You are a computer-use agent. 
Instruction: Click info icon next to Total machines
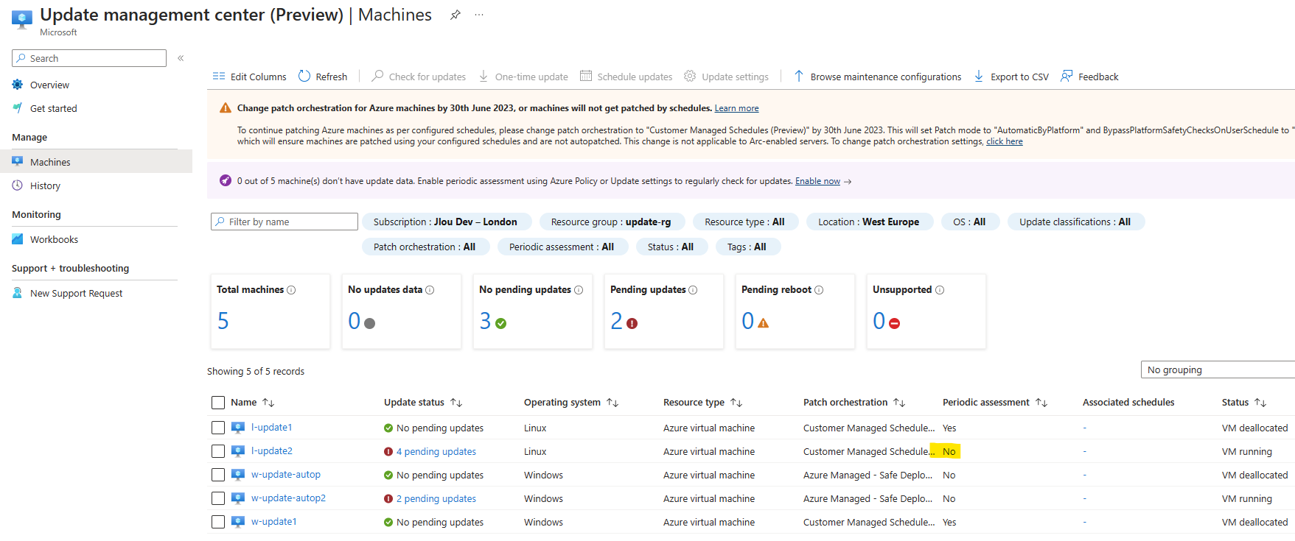tap(291, 290)
